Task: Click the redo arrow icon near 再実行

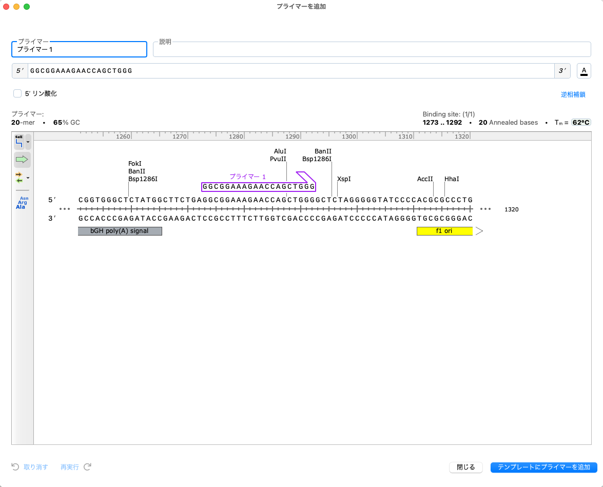Action: pyautogui.click(x=87, y=467)
